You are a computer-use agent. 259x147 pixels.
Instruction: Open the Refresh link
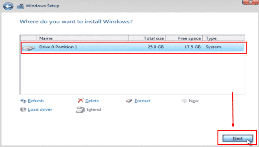36,101
